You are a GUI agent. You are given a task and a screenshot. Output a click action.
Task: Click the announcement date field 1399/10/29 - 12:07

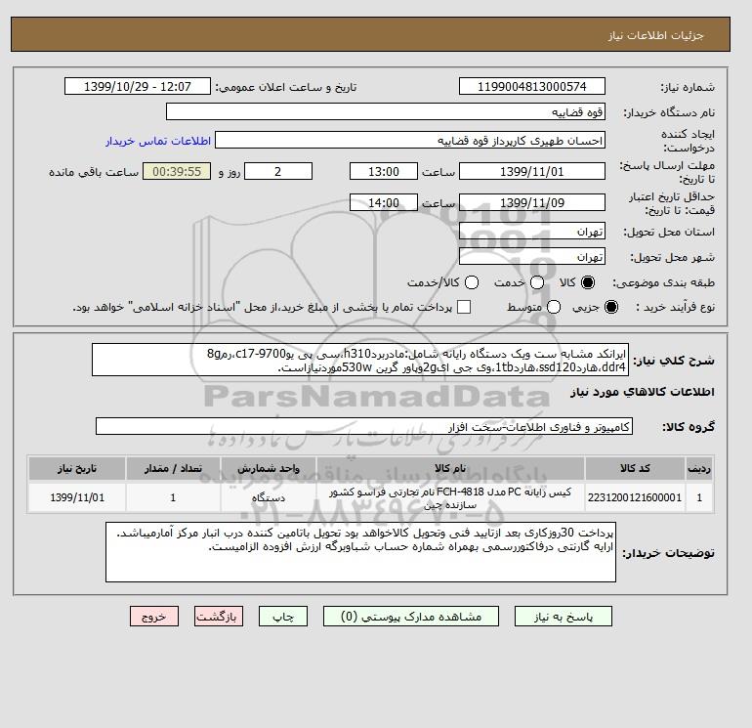tap(138, 86)
